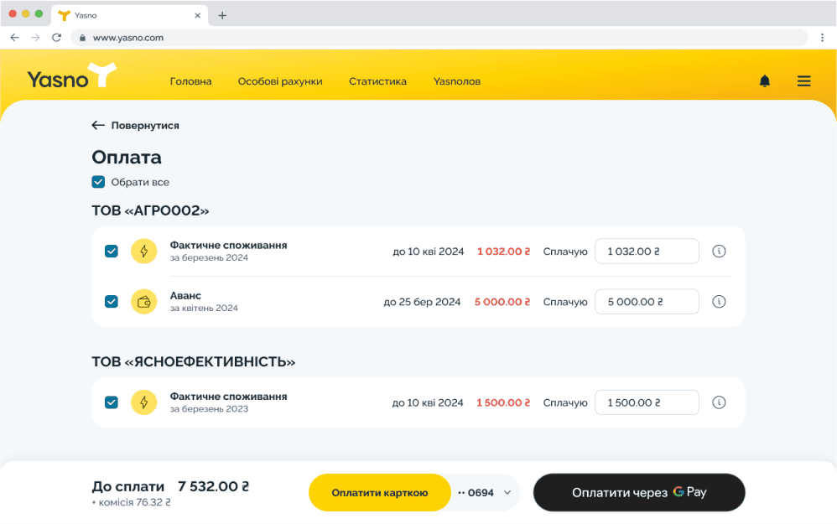Click the due date до 25 бер 2024
This screenshot has height=524, width=837.
tap(422, 302)
